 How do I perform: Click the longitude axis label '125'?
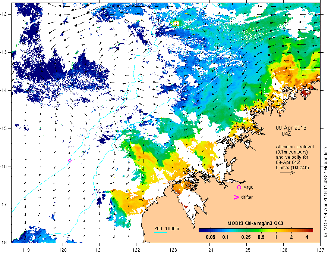(x=247, y=250)
